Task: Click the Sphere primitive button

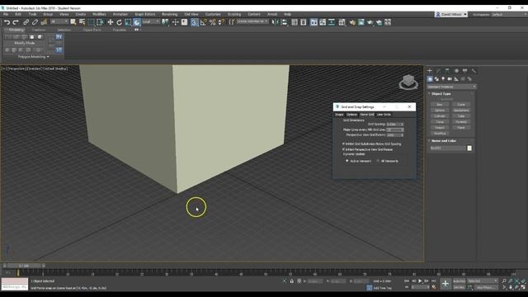Action: click(x=440, y=111)
